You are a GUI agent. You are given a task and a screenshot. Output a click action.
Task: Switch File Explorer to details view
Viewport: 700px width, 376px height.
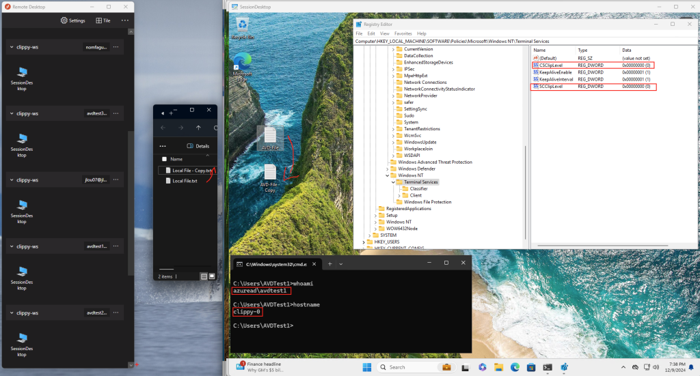pos(204,276)
